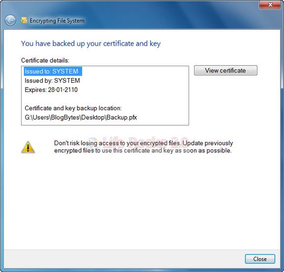Dismiss the dialog with the Close button
Screen dimensions: 284x272
(260, 259)
